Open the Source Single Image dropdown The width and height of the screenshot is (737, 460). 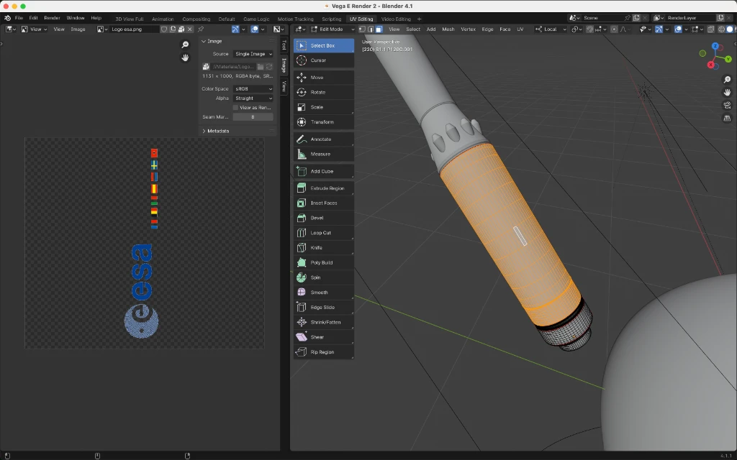253,54
